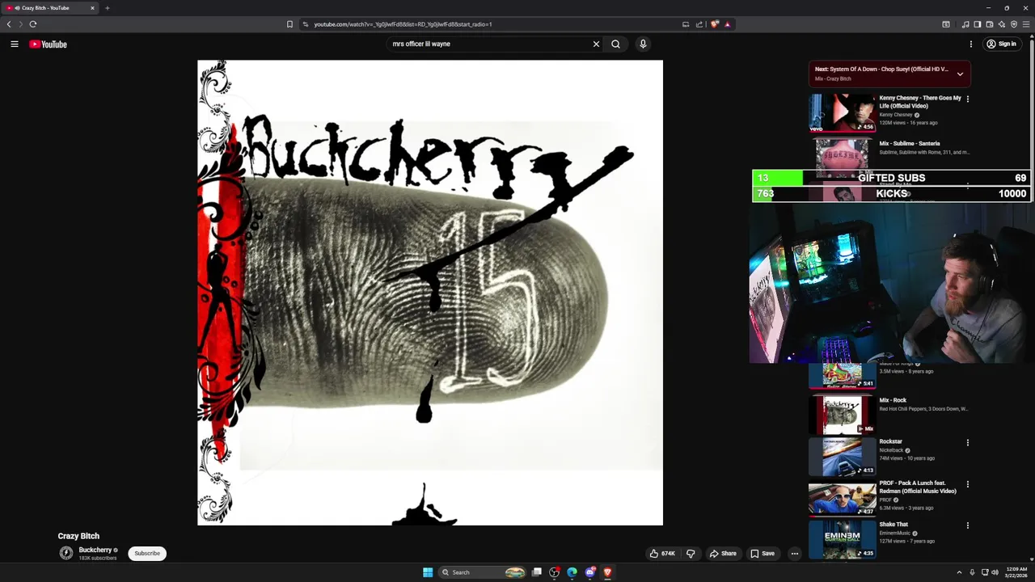Open options for Kenny Chesney video
The height and width of the screenshot is (582, 1035).
[x=967, y=99]
